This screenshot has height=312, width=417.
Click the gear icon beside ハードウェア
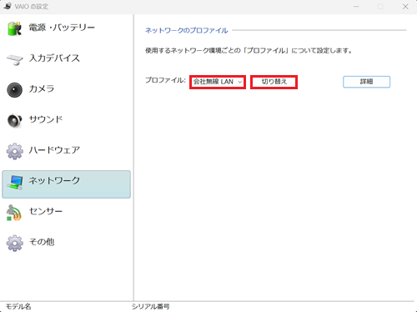pyautogui.click(x=15, y=151)
